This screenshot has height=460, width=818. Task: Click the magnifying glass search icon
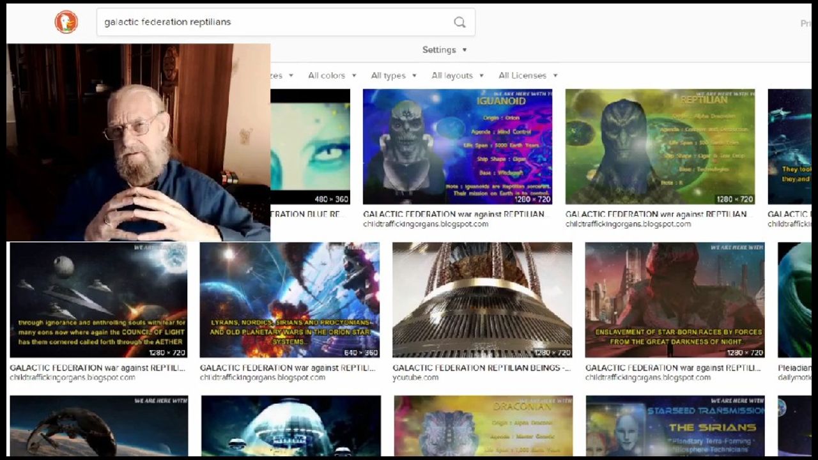click(x=459, y=22)
